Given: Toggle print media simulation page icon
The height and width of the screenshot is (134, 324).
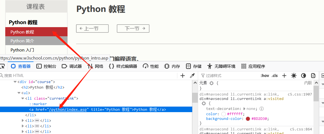Looking at the screenshot, I should tap(313, 76).
